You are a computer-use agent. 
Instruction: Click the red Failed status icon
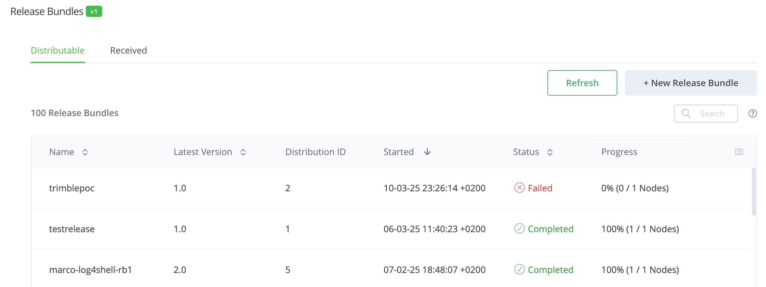pyautogui.click(x=519, y=188)
